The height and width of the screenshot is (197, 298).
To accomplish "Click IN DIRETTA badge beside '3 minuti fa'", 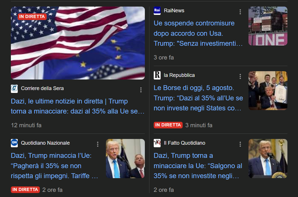I will pos(168,125).
